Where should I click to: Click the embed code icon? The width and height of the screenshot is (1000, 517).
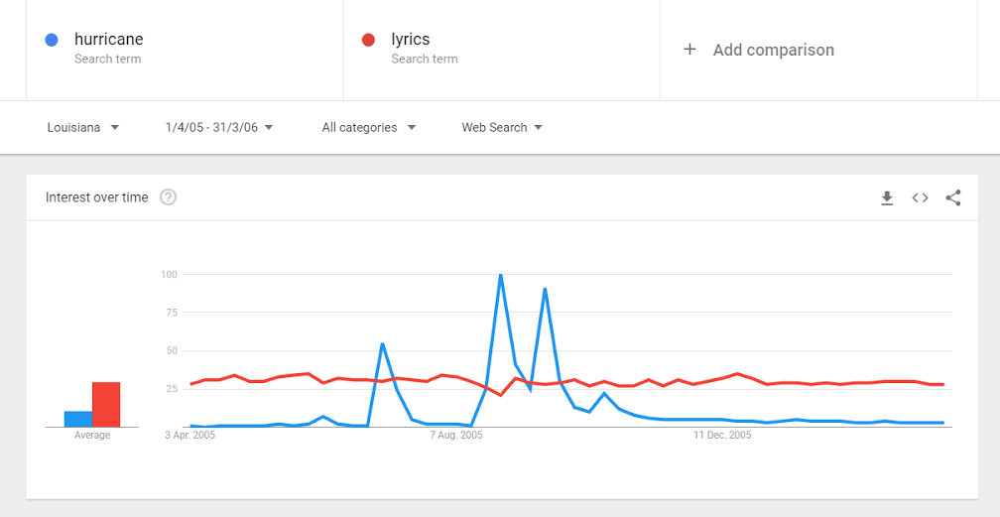(921, 198)
